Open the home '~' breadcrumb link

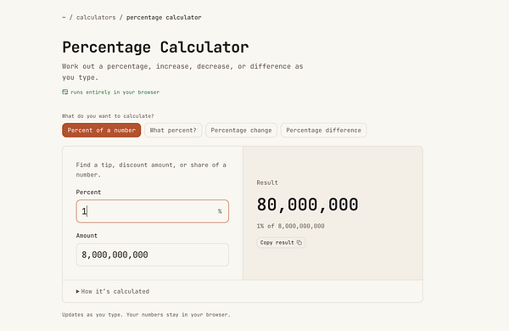(x=64, y=18)
